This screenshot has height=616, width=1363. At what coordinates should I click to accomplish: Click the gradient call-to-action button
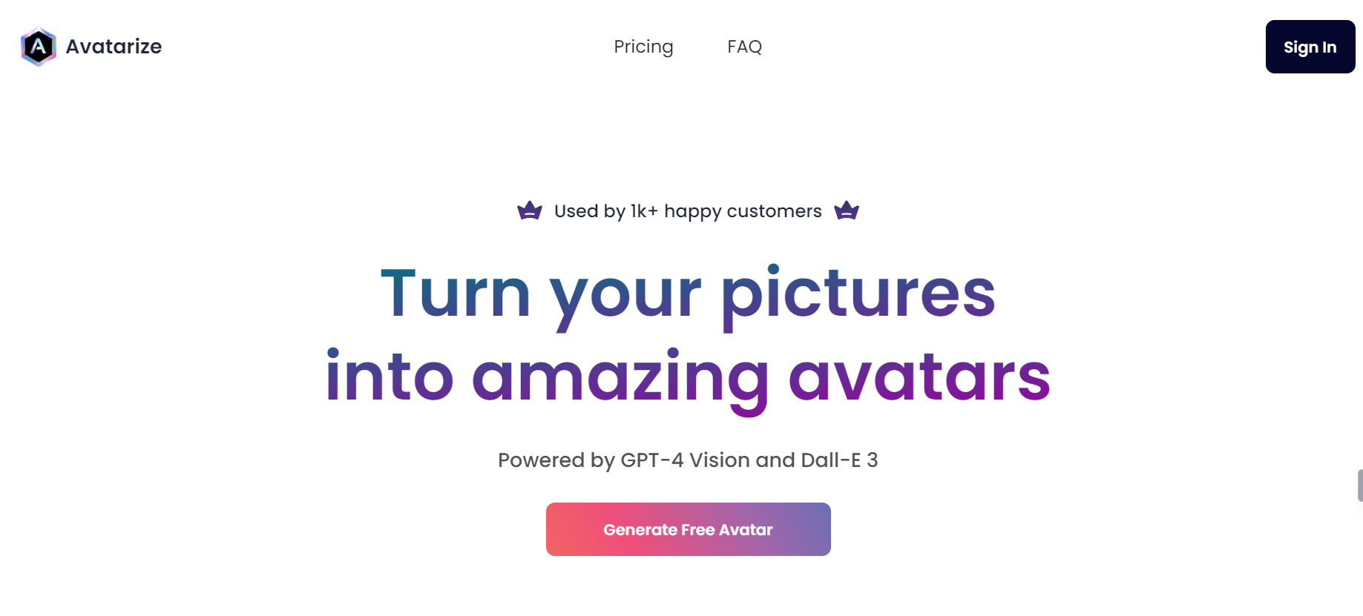688,529
